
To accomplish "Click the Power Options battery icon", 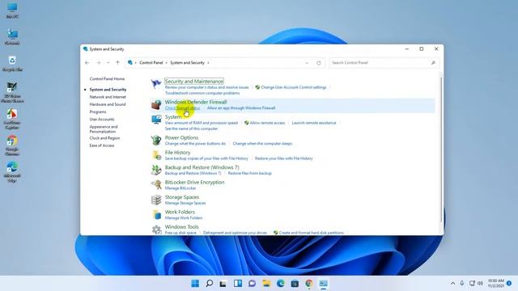I will [156, 140].
